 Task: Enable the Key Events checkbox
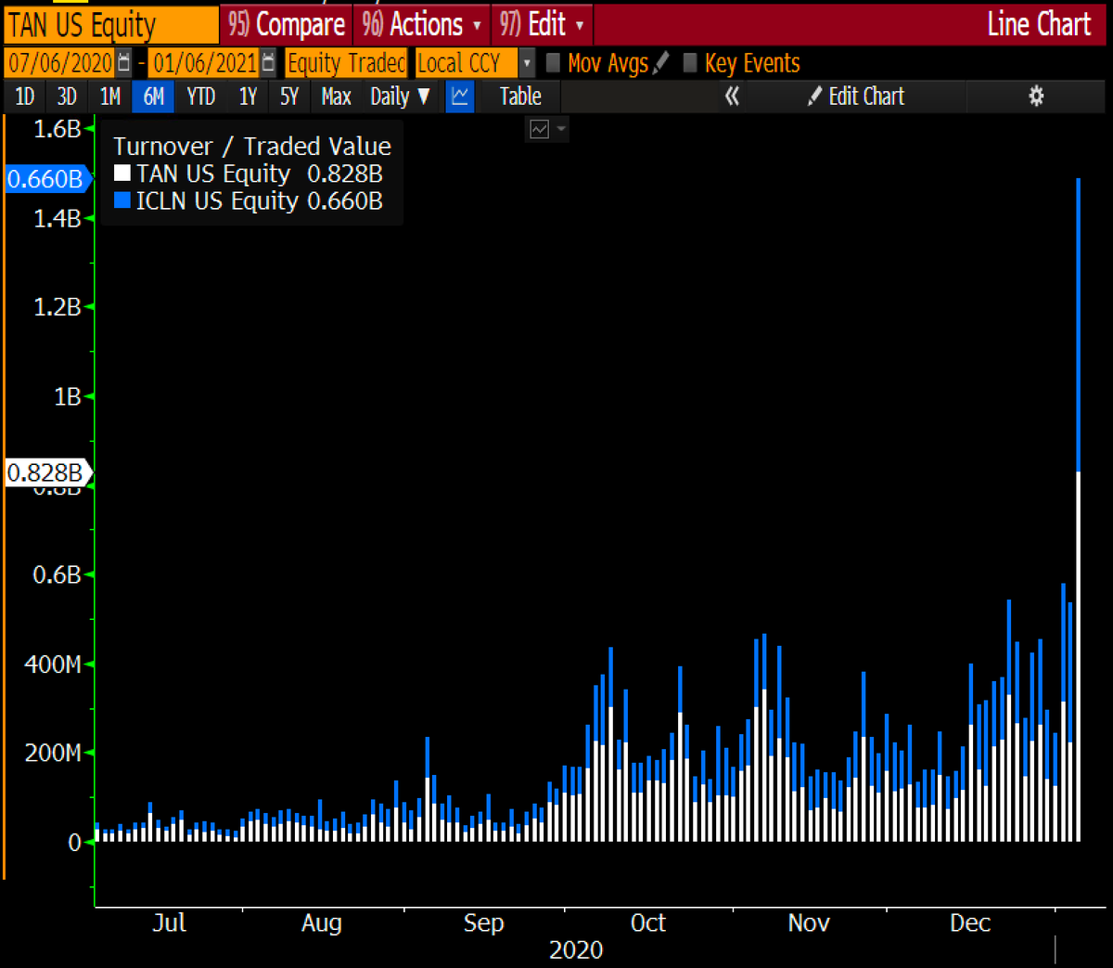pyautogui.click(x=689, y=63)
